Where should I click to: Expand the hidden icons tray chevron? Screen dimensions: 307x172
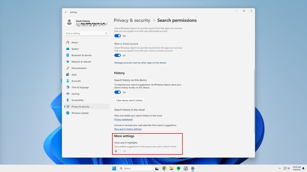pyautogui.click(x=280, y=168)
